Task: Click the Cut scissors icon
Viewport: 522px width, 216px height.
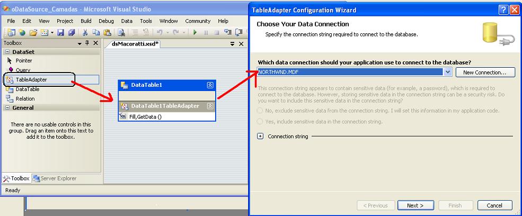Action: tap(85, 32)
